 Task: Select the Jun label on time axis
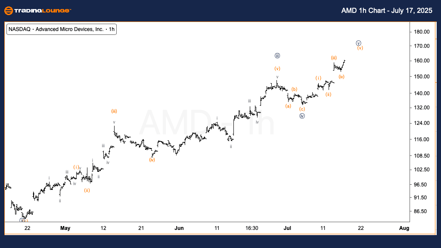point(179,228)
